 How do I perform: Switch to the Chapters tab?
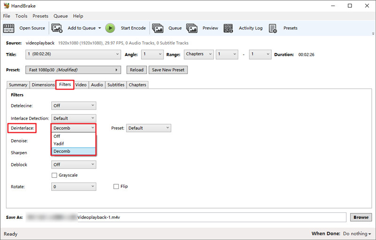click(137, 85)
